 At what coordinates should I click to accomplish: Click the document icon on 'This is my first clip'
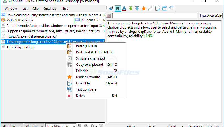click(x=3, y=47)
